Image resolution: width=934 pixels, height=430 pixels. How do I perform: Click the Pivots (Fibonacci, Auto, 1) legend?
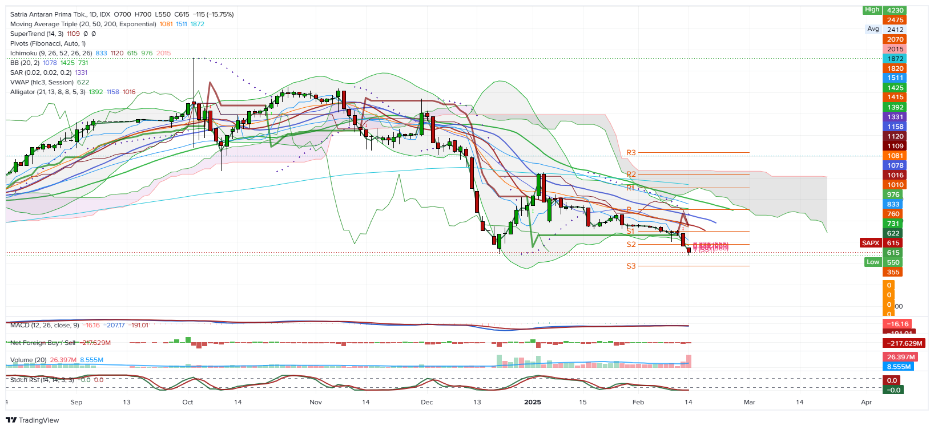[48, 43]
